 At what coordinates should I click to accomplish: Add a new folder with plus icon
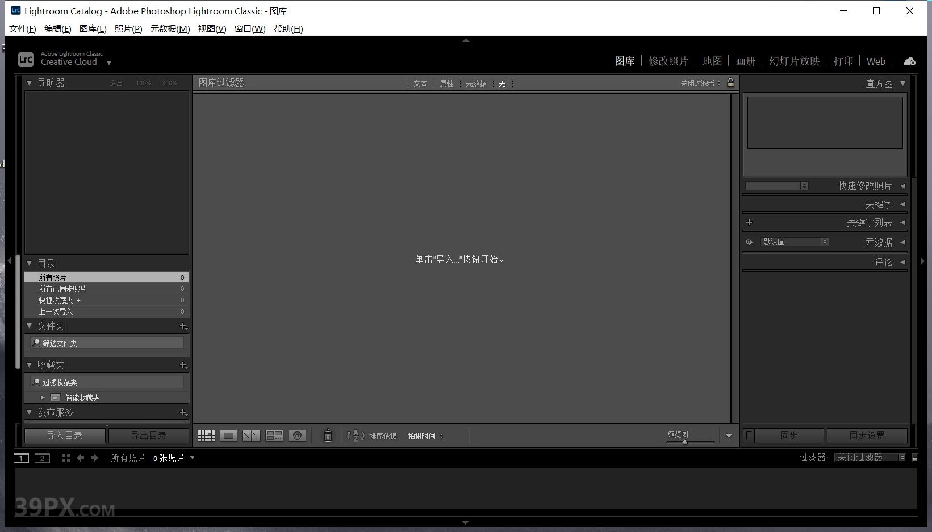click(x=183, y=326)
